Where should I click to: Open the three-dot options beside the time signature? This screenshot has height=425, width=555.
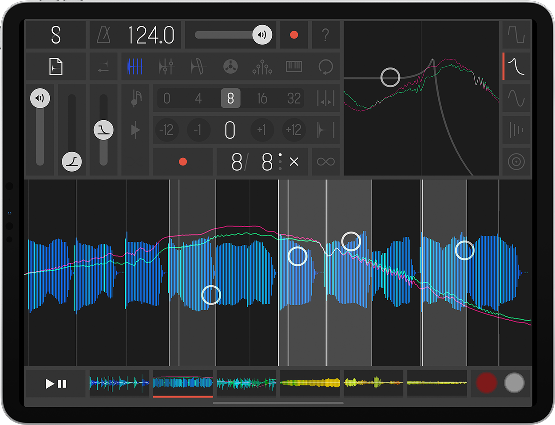(280, 161)
